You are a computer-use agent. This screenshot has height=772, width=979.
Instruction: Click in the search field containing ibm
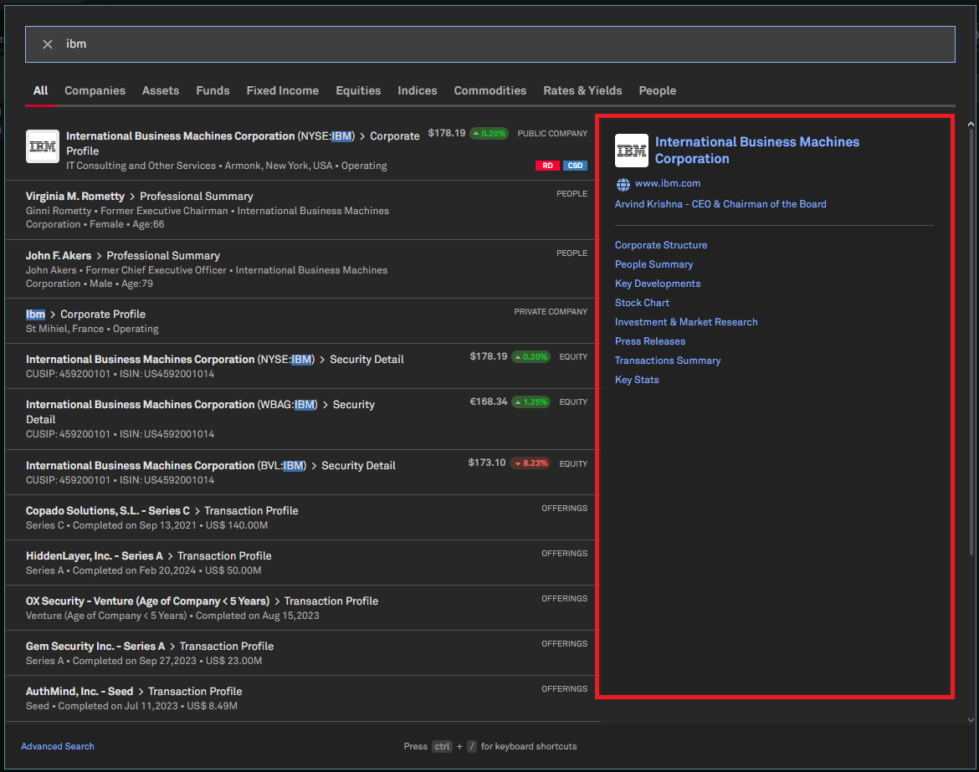pos(502,44)
